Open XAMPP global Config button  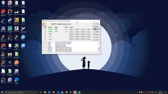[x=96, y=24]
